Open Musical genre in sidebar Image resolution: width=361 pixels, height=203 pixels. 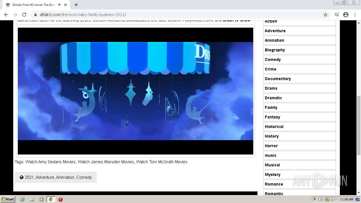(299, 165)
